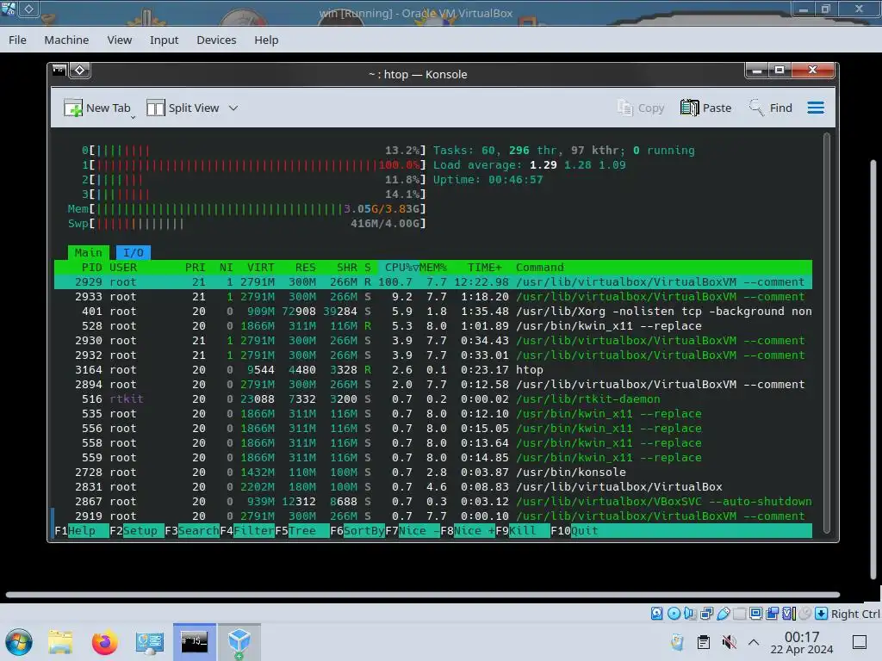The width and height of the screenshot is (882, 661).
Task: Click the CPU 1 usage meter at 100%
Action: coord(254,165)
